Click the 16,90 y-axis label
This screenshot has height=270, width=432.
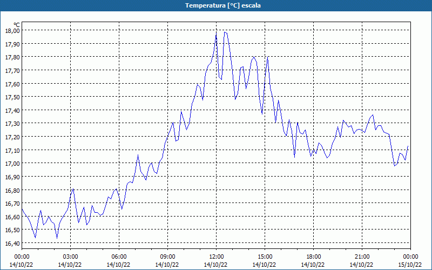[x=12, y=177]
